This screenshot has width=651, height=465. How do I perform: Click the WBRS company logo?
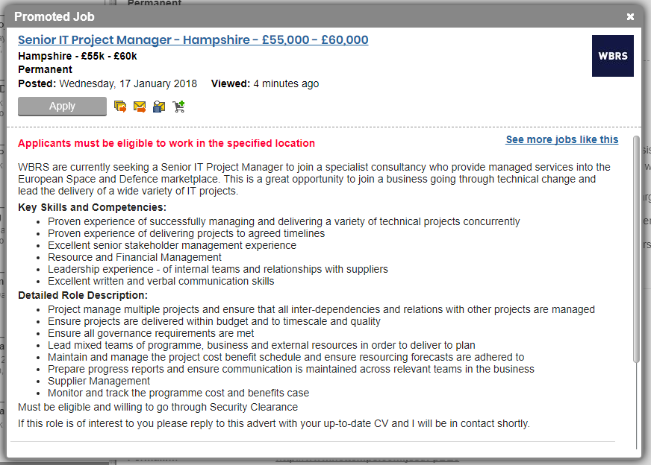point(612,56)
